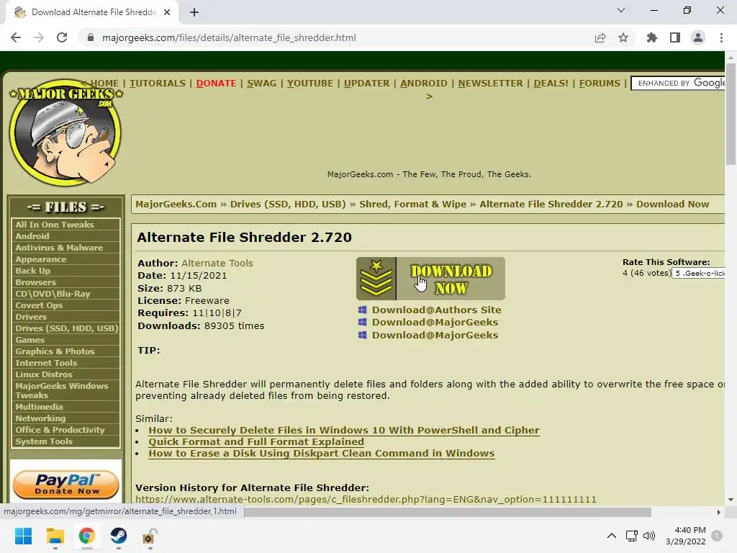Image resolution: width=737 pixels, height=553 pixels.
Task: Open Erase a Disk Using Diskpart article
Action: coord(322,454)
